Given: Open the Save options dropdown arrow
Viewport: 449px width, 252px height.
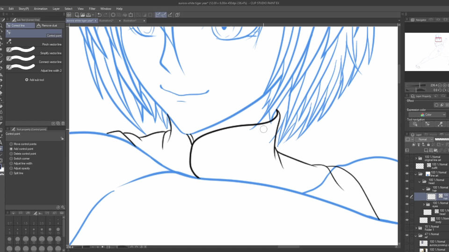Looking at the screenshot, I should pyautogui.click(x=93, y=15).
